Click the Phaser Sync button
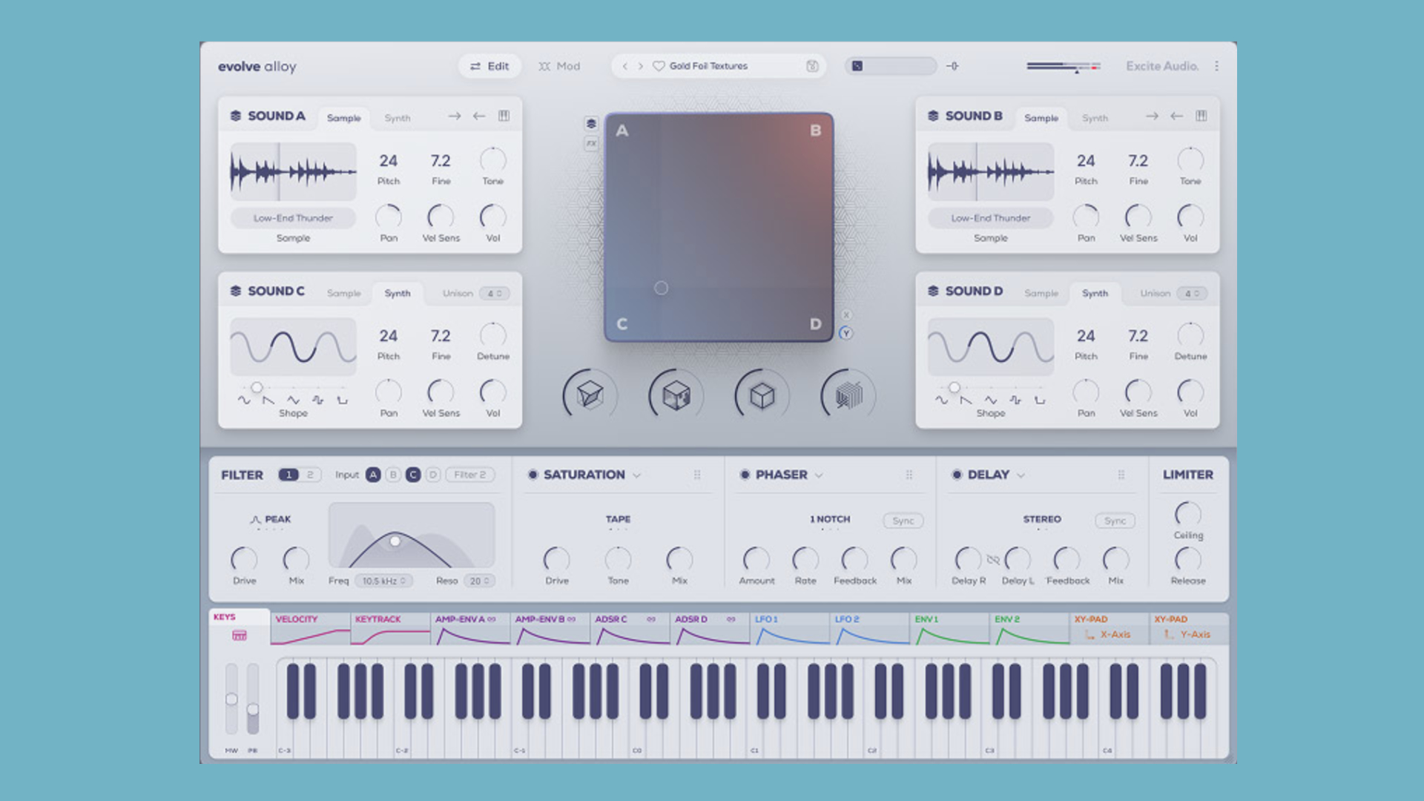The height and width of the screenshot is (801, 1424). [903, 521]
